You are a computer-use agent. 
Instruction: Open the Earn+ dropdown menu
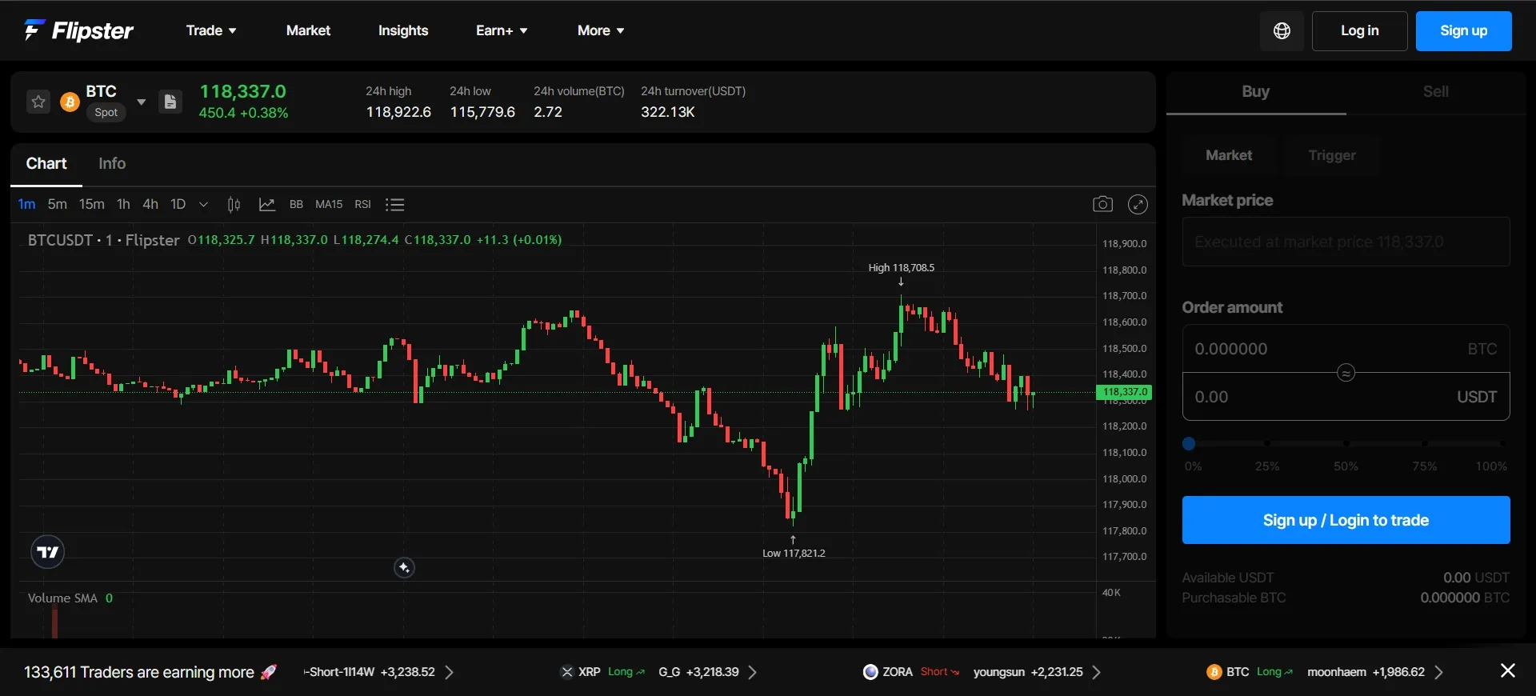pyautogui.click(x=502, y=30)
